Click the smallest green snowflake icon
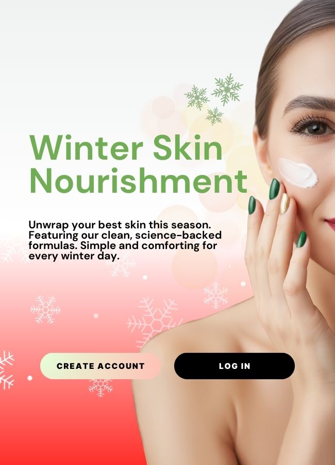 tap(214, 116)
